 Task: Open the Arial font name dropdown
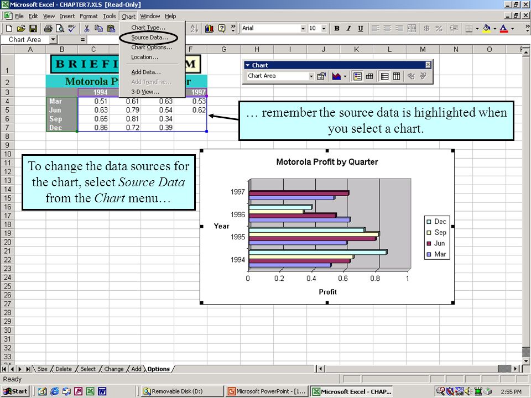click(x=303, y=28)
